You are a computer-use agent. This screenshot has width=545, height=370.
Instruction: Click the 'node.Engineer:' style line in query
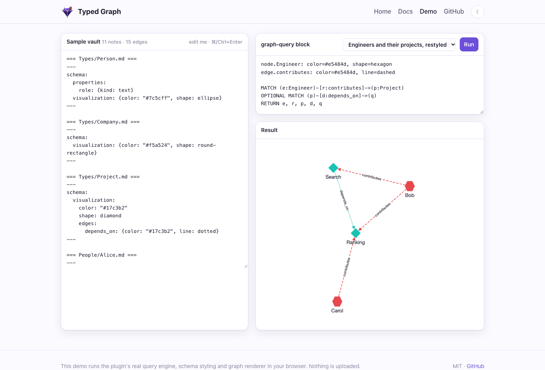pyautogui.click(x=326, y=64)
